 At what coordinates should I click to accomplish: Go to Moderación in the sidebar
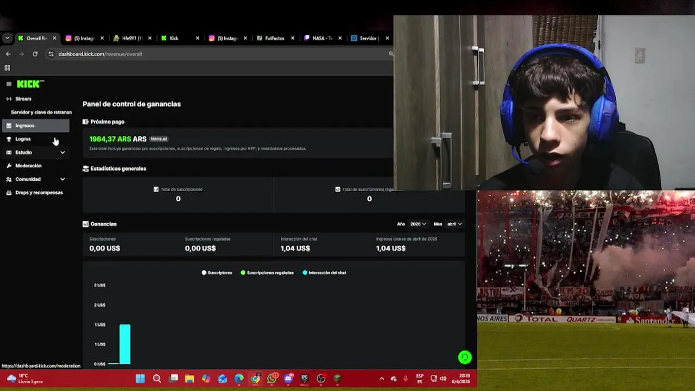pos(28,166)
